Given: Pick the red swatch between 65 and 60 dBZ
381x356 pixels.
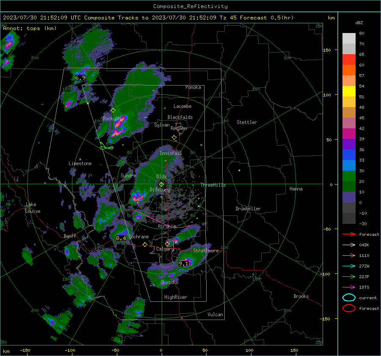Looking at the screenshot, I should (x=349, y=60).
